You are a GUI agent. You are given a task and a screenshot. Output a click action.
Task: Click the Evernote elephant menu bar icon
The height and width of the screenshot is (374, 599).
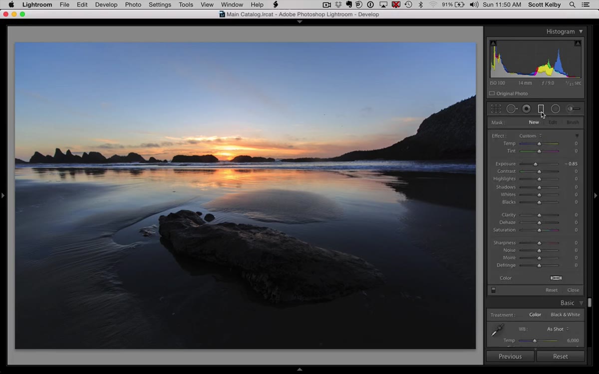point(349,4)
